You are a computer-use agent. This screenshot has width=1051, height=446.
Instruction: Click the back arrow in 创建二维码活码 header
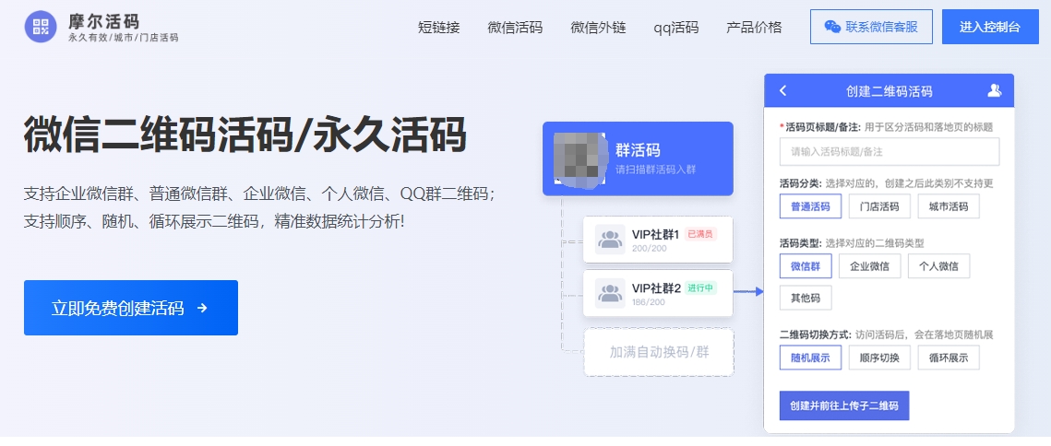coord(783,90)
